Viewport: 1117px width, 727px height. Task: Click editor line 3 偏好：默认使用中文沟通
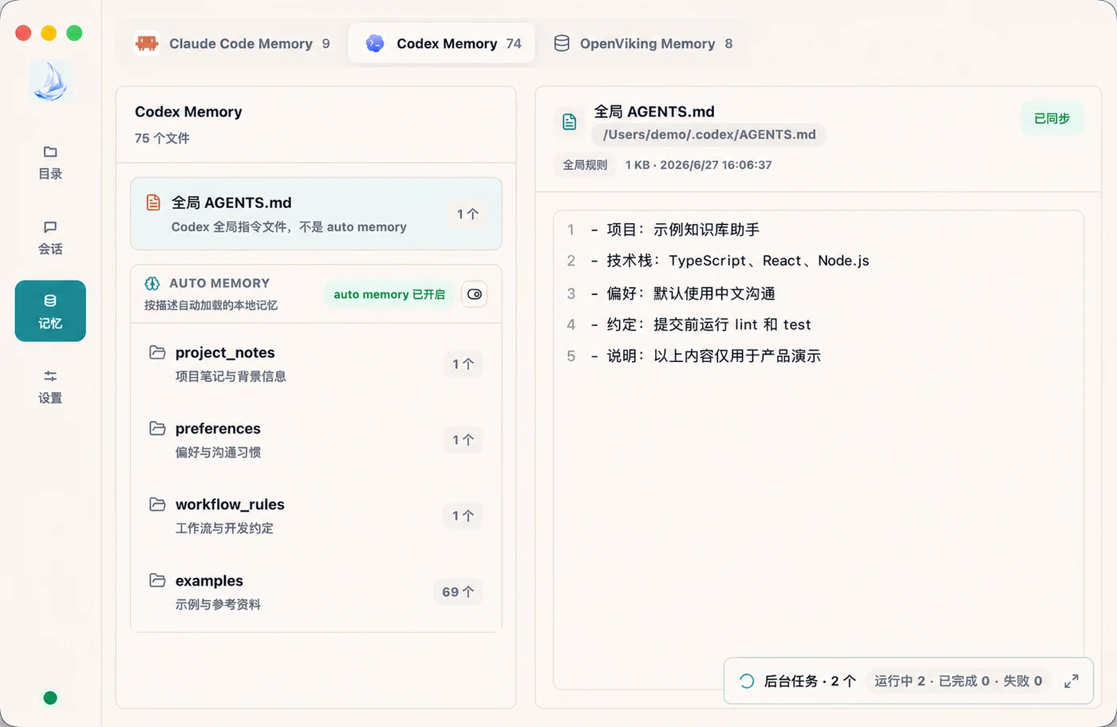684,293
